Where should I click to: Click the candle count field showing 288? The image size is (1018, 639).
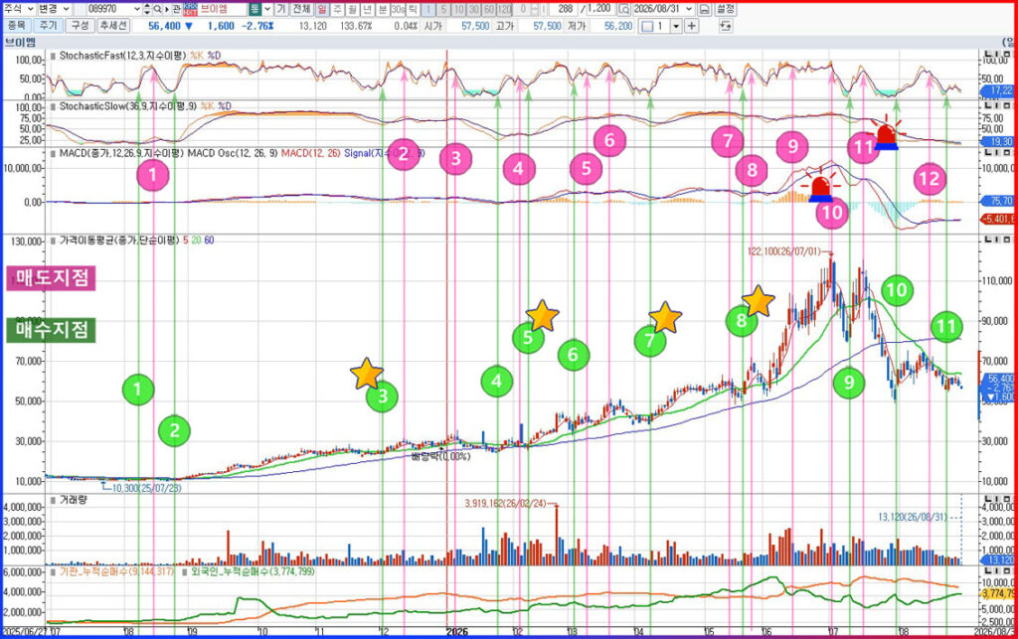pos(564,9)
